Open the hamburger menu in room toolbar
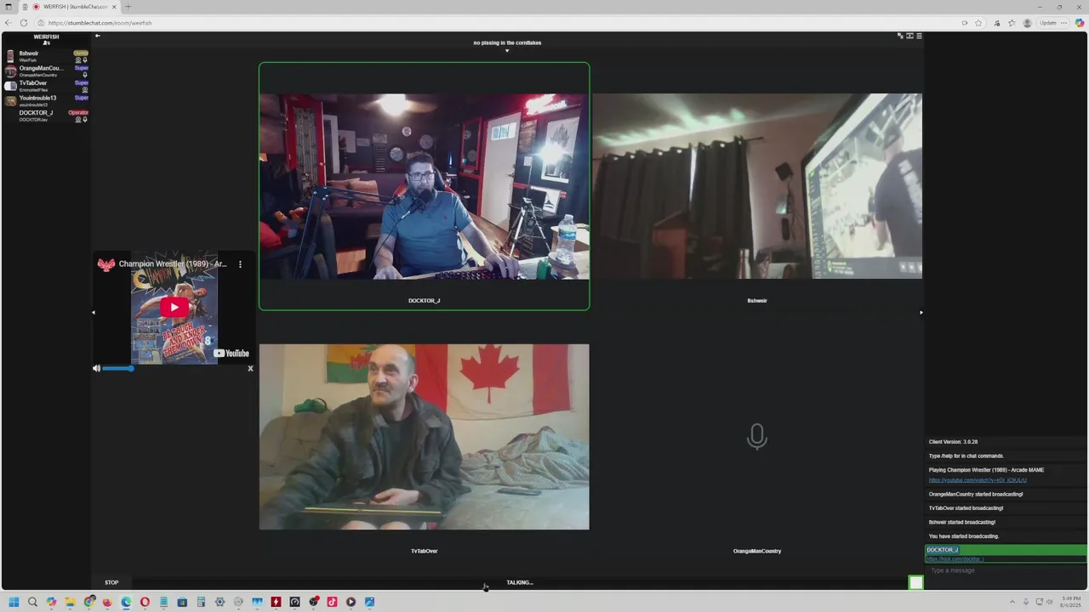Screen dimensions: 1089x612 pyautogui.click(x=919, y=36)
